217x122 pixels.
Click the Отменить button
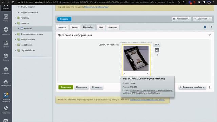point(97,87)
